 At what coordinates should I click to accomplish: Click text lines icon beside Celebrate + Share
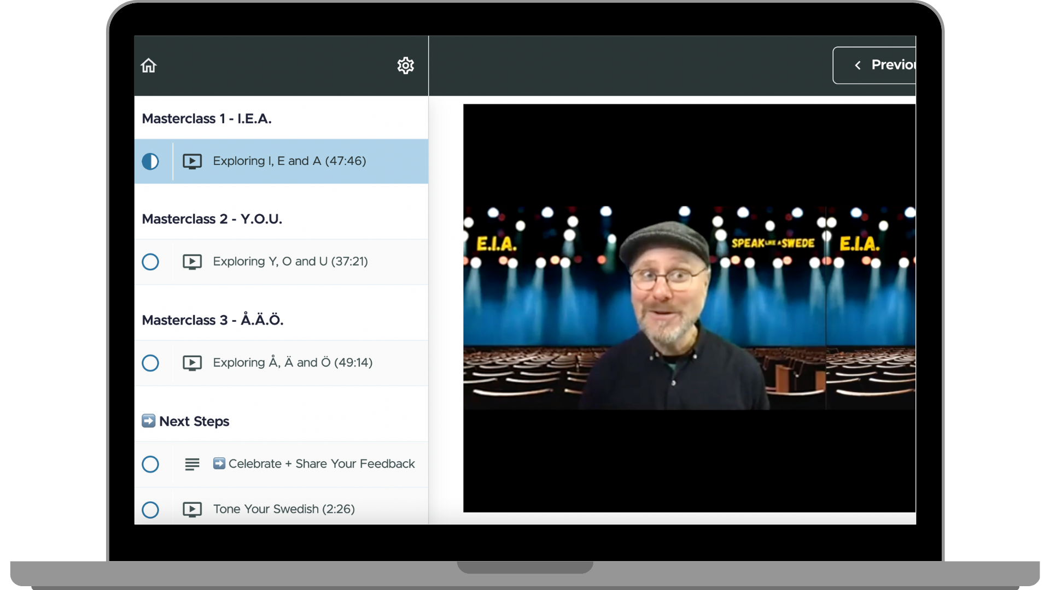[x=192, y=464]
